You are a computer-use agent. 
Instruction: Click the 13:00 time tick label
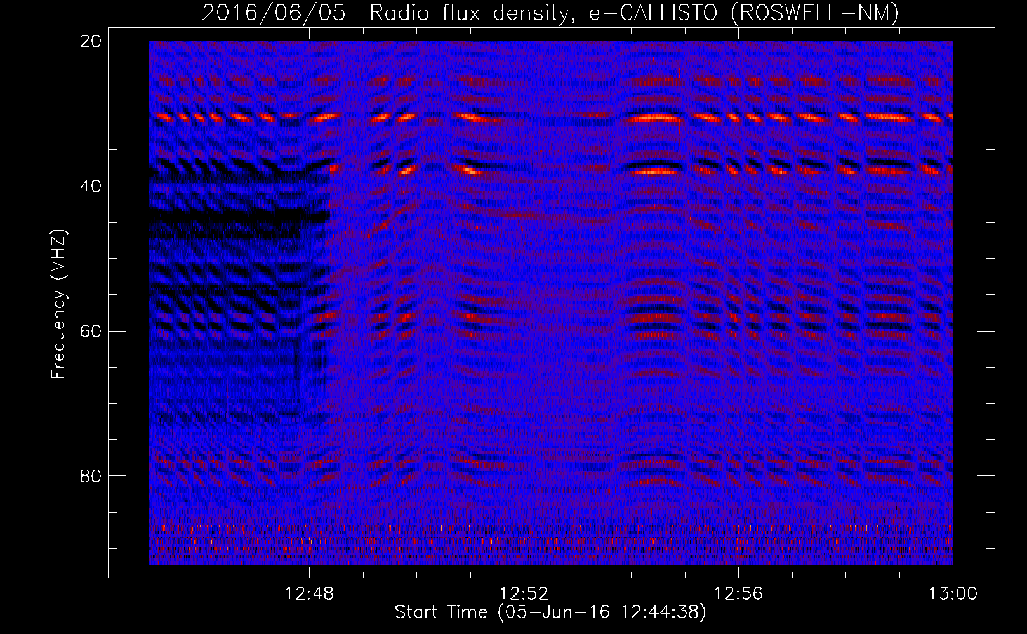click(953, 594)
